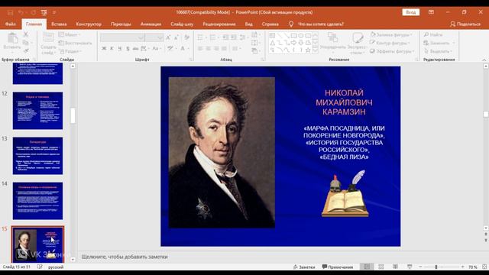
Task: Switch to the Конструктор tab
Action: click(89, 24)
